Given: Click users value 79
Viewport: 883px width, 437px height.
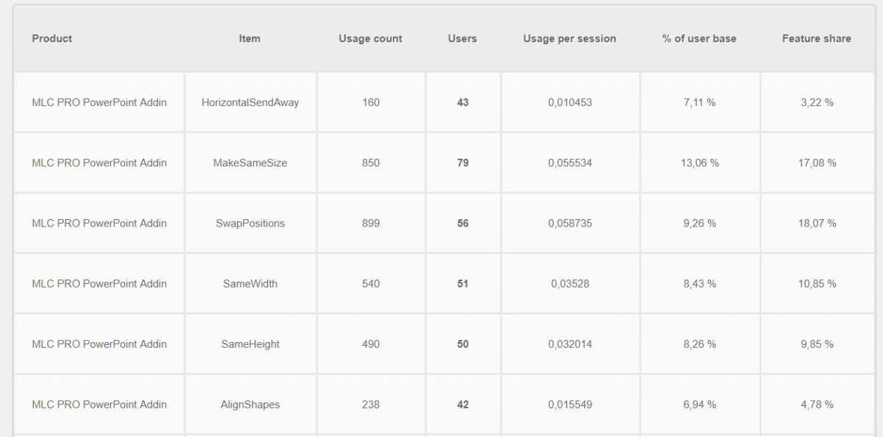Looking at the screenshot, I should coord(463,163).
